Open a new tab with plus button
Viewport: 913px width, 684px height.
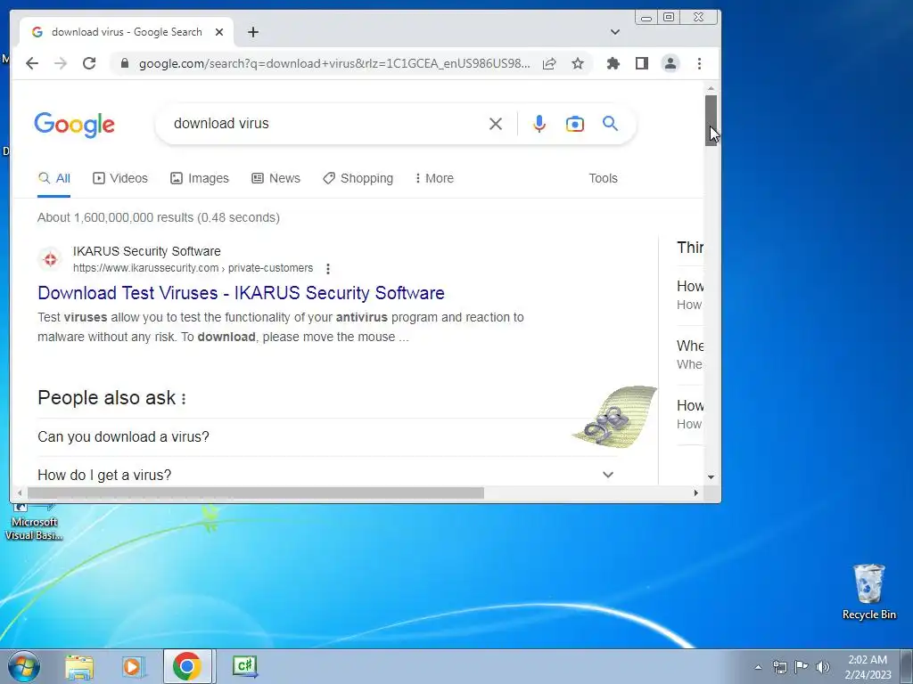point(252,32)
